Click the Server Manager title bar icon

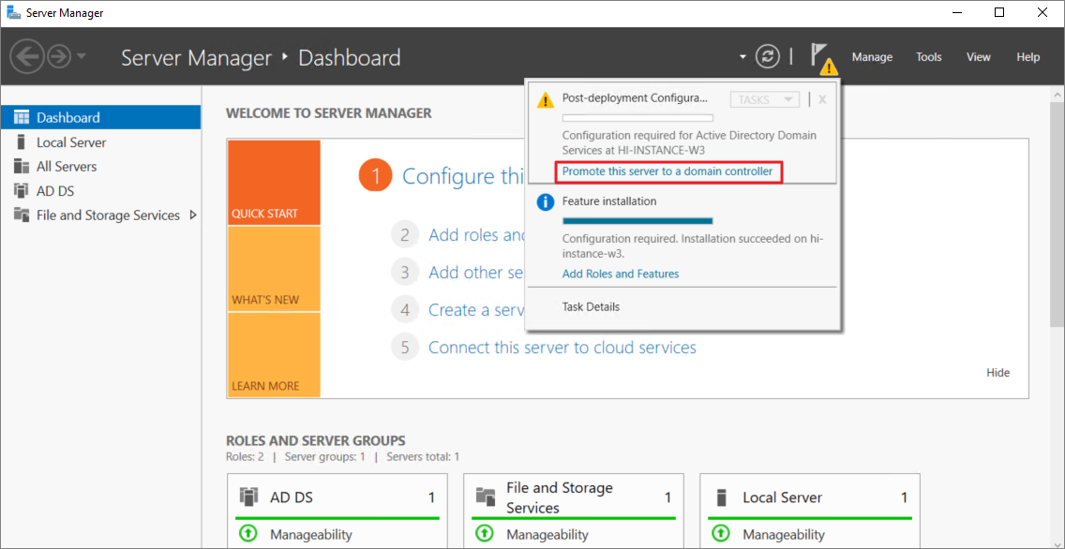(x=13, y=13)
